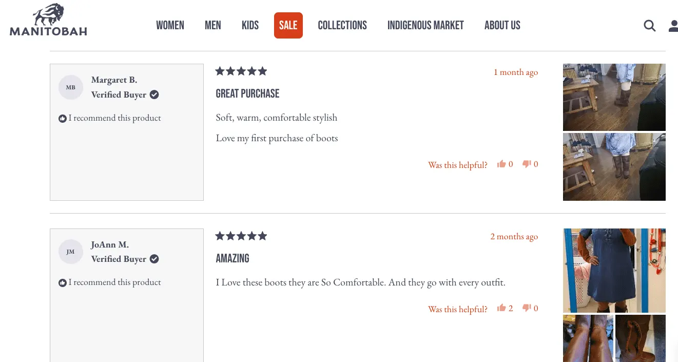The image size is (678, 362).
Task: Give a thumbs up to Margaret's review
Action: point(502,163)
